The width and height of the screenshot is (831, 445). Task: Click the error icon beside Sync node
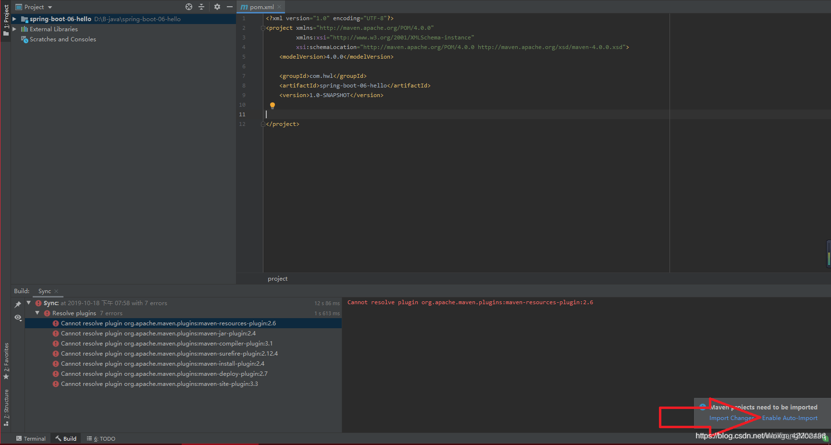pos(38,303)
